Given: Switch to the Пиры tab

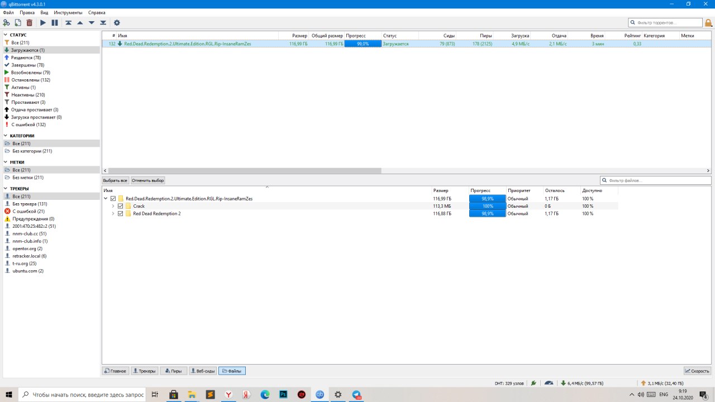Looking at the screenshot, I should pyautogui.click(x=174, y=371).
